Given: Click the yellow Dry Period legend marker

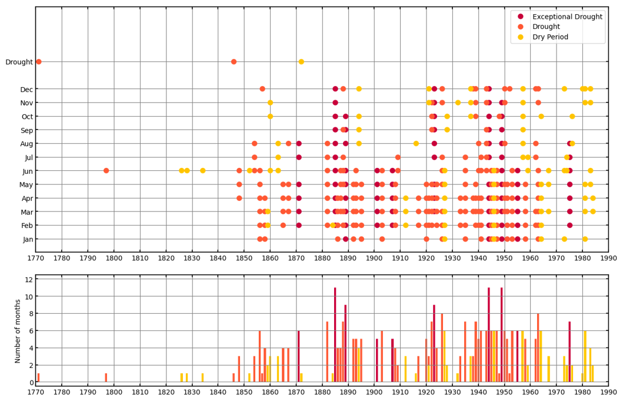Looking at the screenshot, I should [x=521, y=37].
